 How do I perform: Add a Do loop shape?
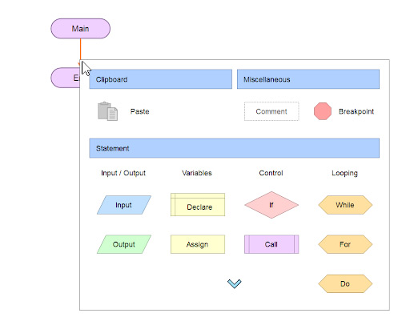345,283
